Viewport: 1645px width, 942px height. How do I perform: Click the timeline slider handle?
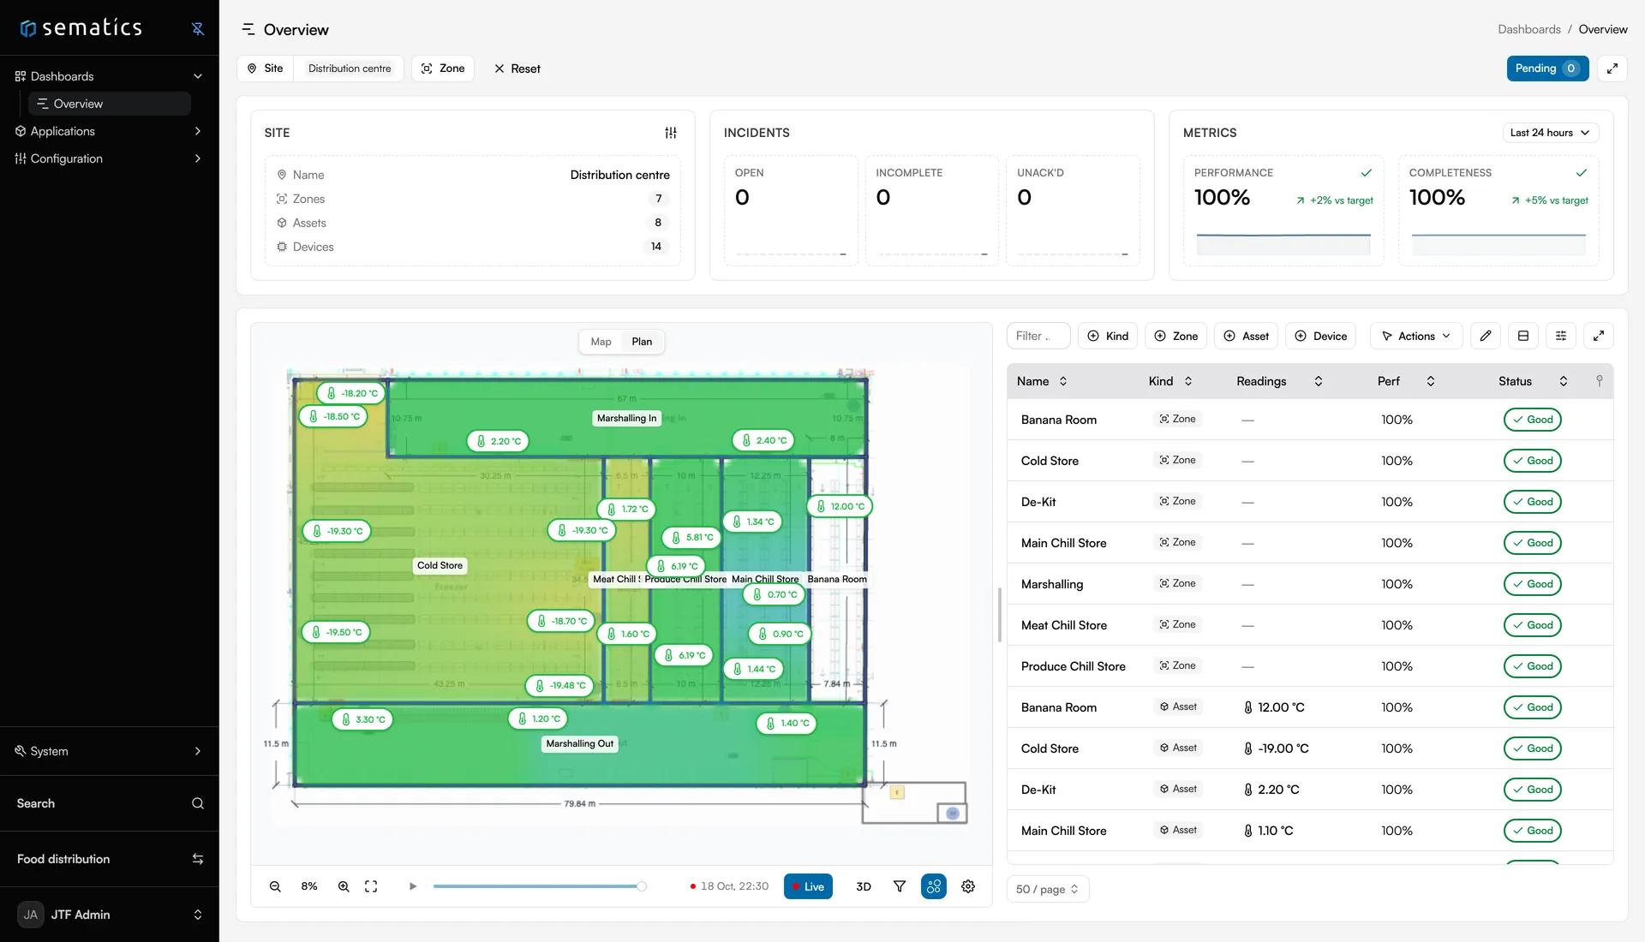click(x=642, y=886)
